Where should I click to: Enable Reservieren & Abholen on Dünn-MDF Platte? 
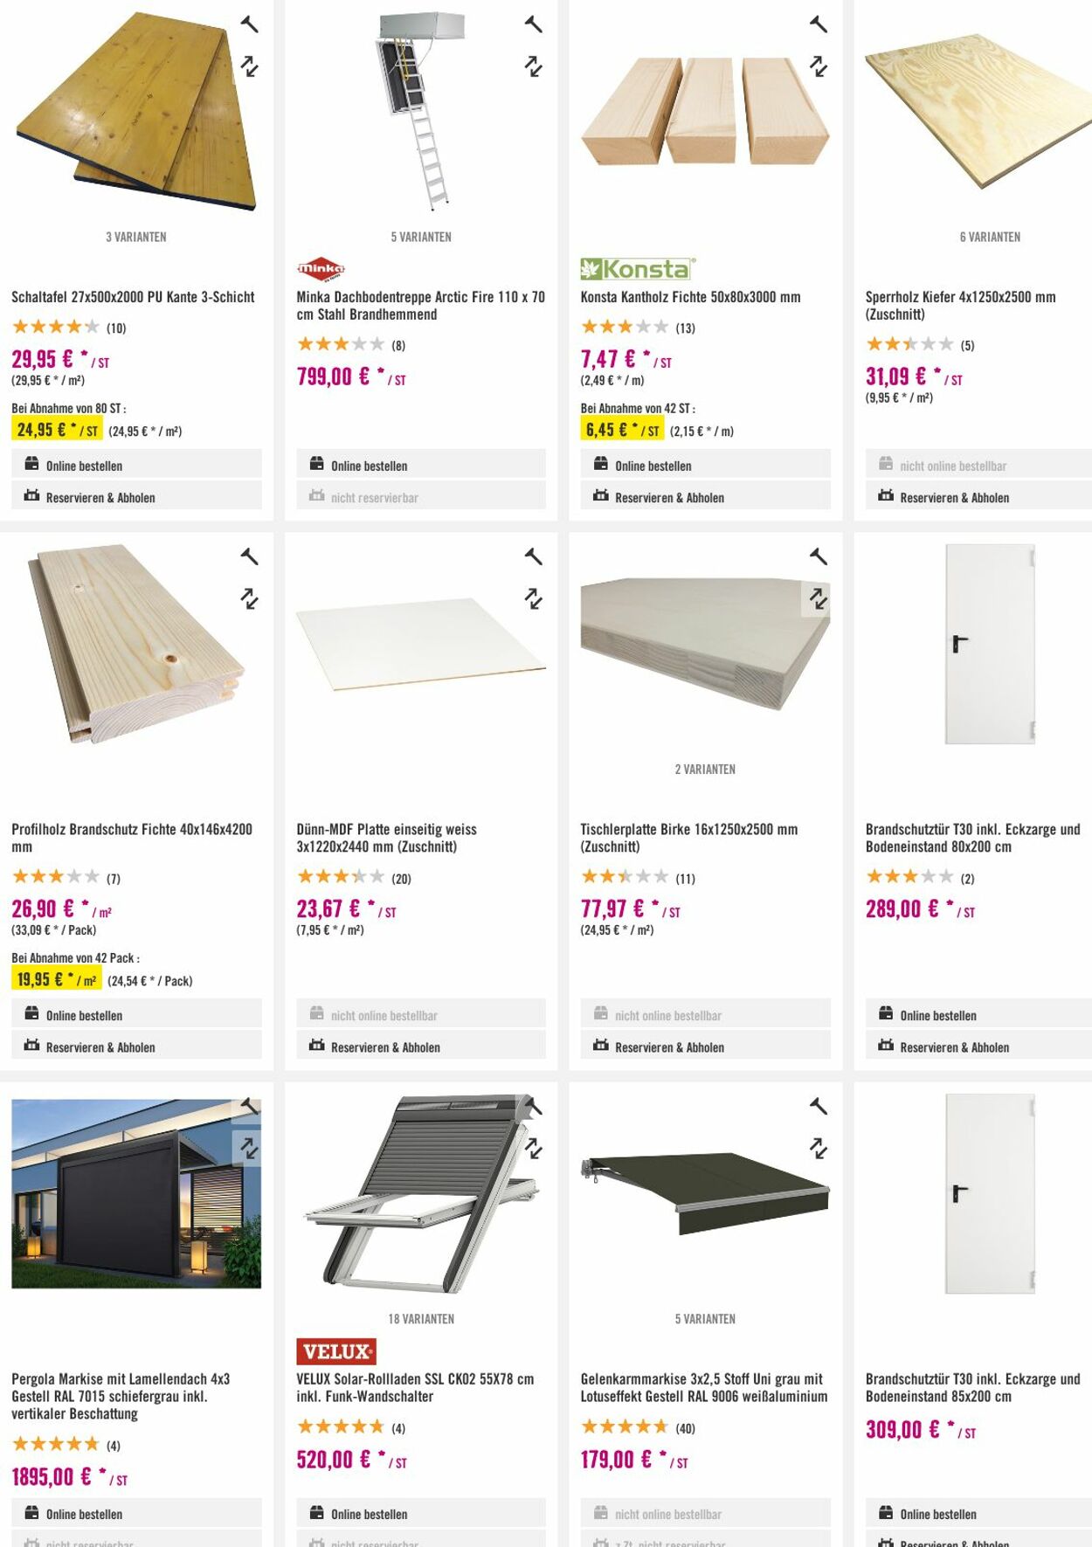(x=385, y=1045)
